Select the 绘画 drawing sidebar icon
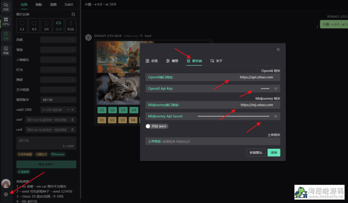 point(6,36)
